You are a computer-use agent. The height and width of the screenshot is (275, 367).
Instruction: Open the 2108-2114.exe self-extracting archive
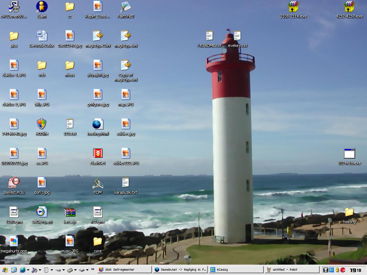293,7
